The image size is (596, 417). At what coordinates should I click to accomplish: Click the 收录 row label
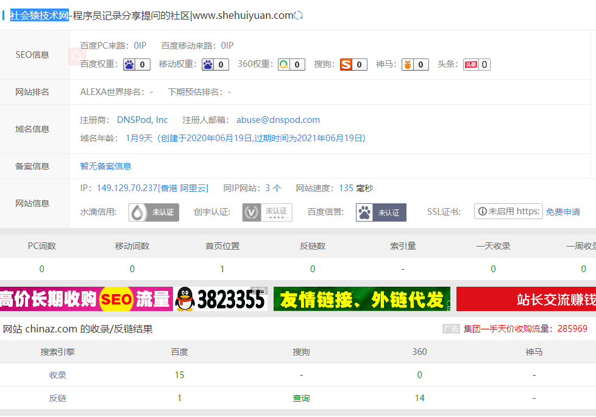[57, 375]
